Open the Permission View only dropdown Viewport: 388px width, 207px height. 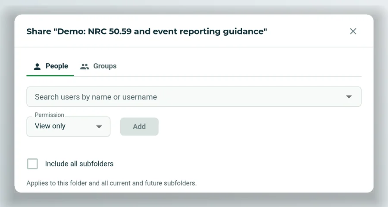pyautogui.click(x=68, y=127)
